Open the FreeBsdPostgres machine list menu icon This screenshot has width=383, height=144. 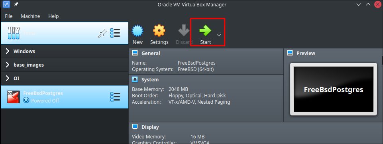[x=115, y=97]
